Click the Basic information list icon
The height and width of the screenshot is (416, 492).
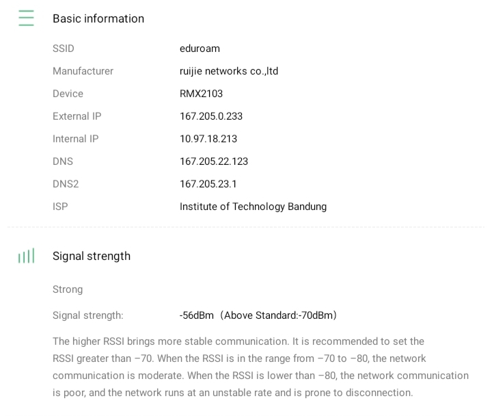[26, 18]
